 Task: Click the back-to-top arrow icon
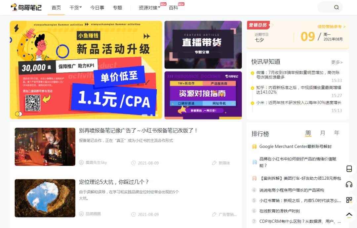click(349, 215)
